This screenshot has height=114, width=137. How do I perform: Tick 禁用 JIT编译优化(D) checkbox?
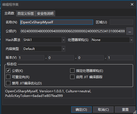point(8,83)
